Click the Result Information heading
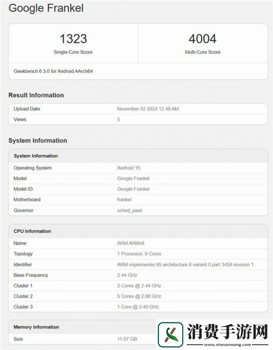 click(36, 95)
